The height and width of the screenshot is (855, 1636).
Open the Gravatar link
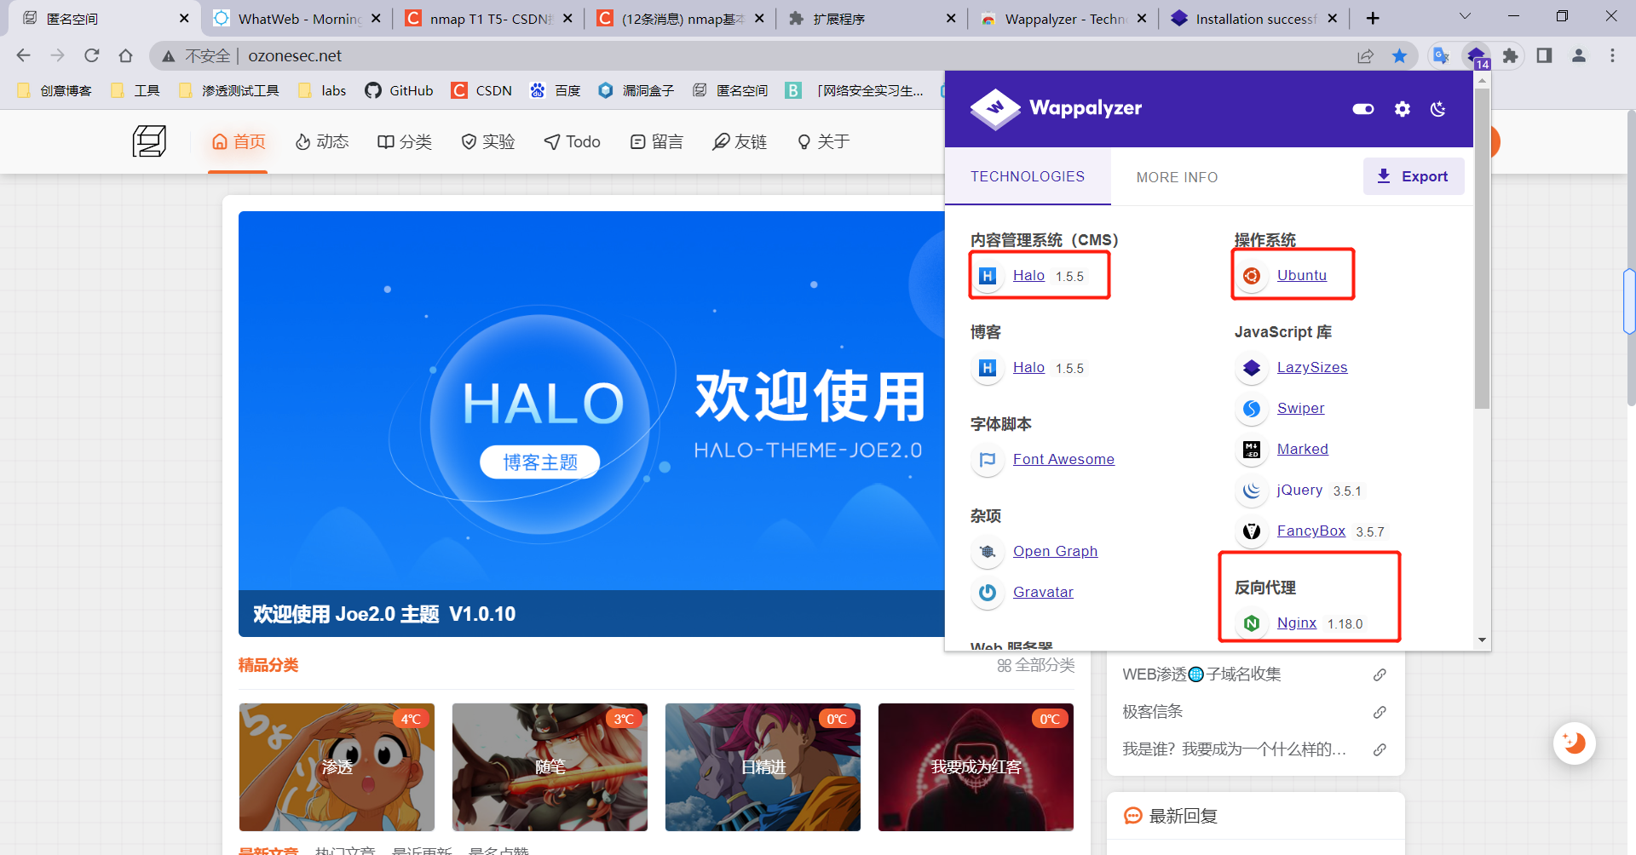(1043, 592)
